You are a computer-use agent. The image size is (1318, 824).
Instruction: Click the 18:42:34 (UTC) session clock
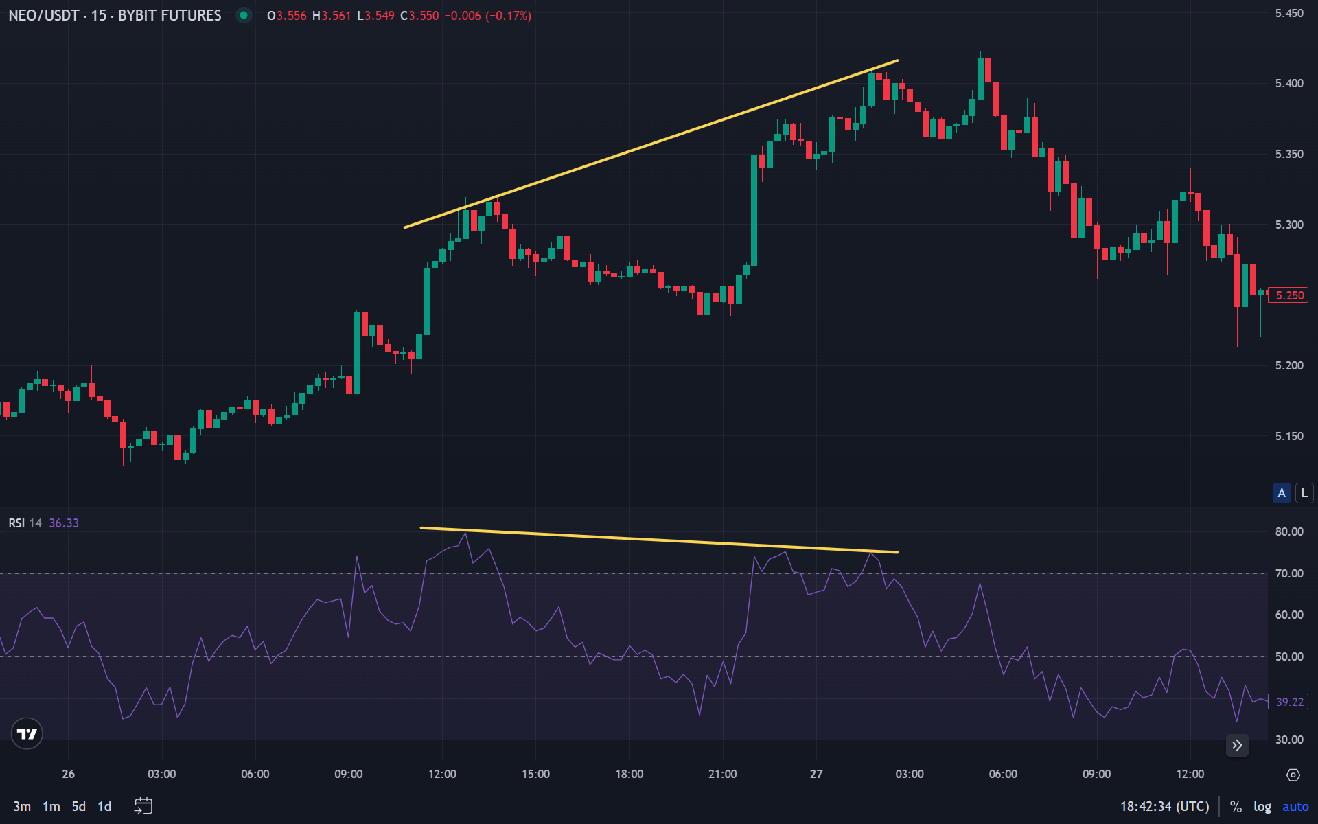tap(1164, 805)
